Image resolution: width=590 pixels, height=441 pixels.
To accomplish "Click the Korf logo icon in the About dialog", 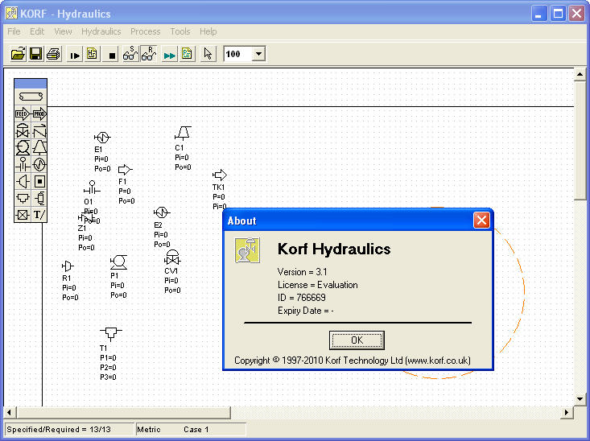I will (x=247, y=250).
